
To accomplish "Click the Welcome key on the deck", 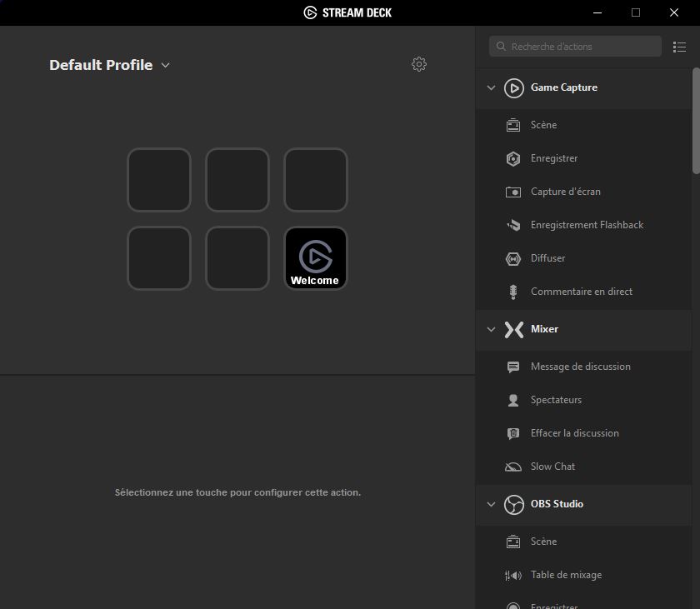I will [x=316, y=258].
